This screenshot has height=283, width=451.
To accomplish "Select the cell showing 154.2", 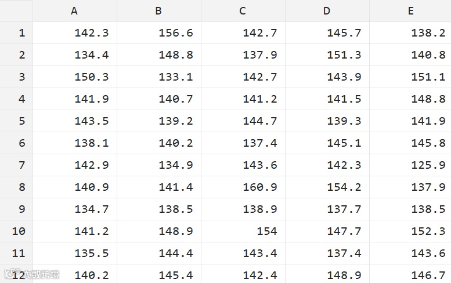I will (327, 187).
